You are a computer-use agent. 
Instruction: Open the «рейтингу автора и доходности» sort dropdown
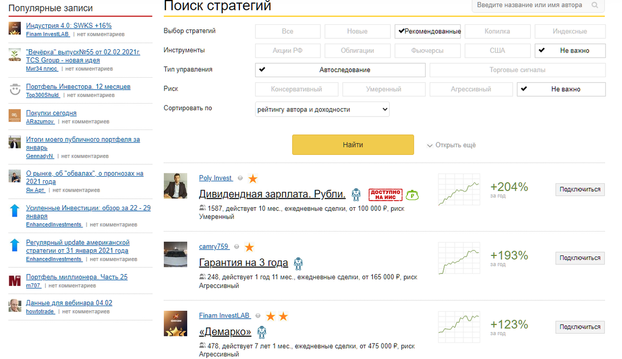pyautogui.click(x=322, y=109)
